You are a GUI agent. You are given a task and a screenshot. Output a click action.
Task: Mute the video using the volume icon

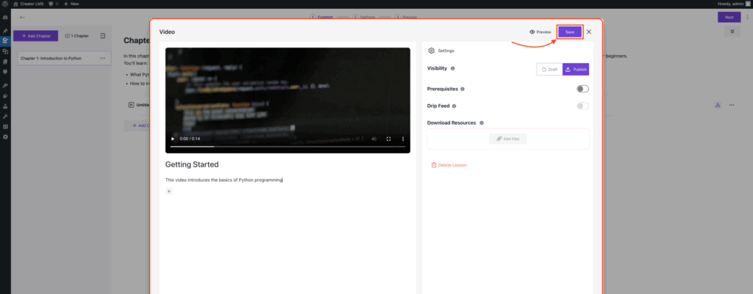(374, 139)
